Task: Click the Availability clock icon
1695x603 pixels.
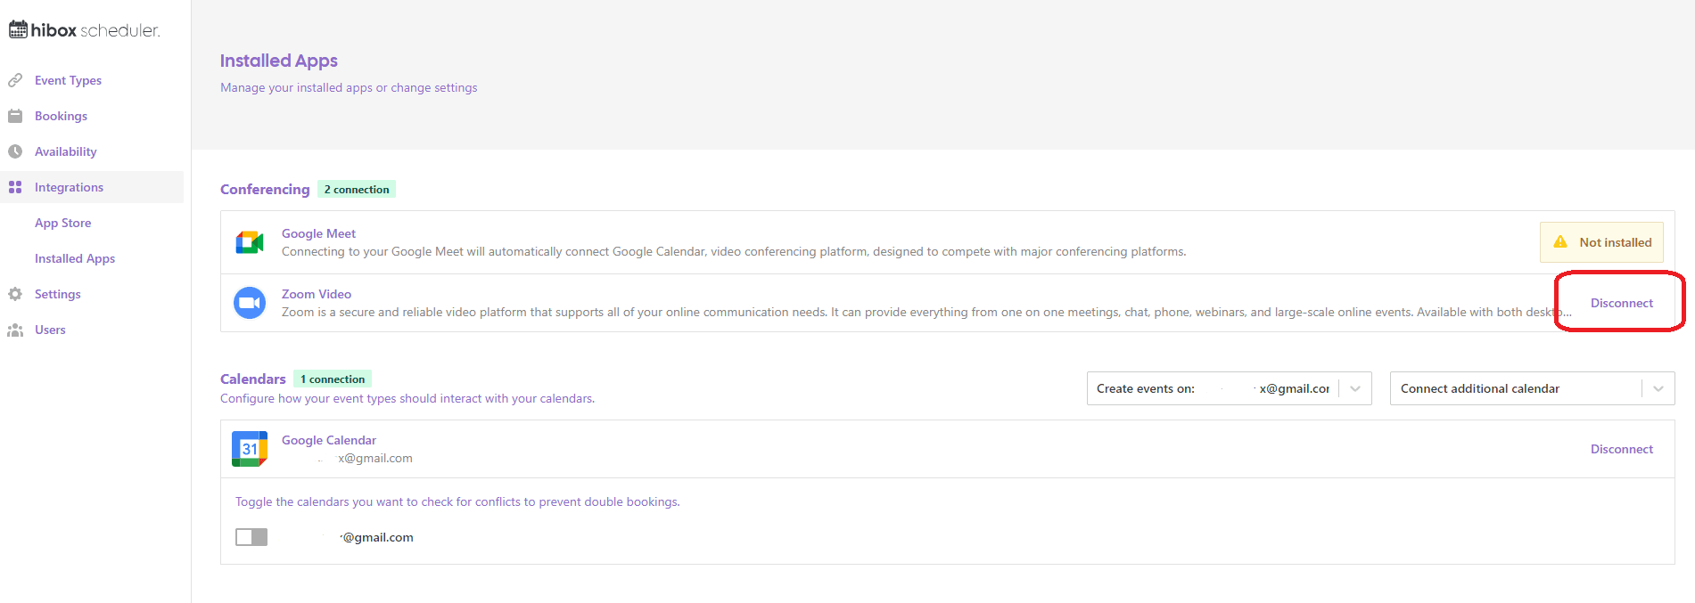Action: [15, 151]
